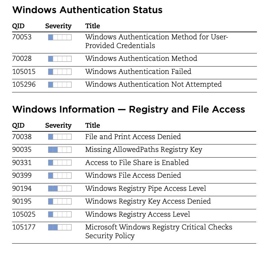Viewport: 267px width, 253px height.
Task: Open Windows Registry Key Access Denied entry
Action: (148, 201)
